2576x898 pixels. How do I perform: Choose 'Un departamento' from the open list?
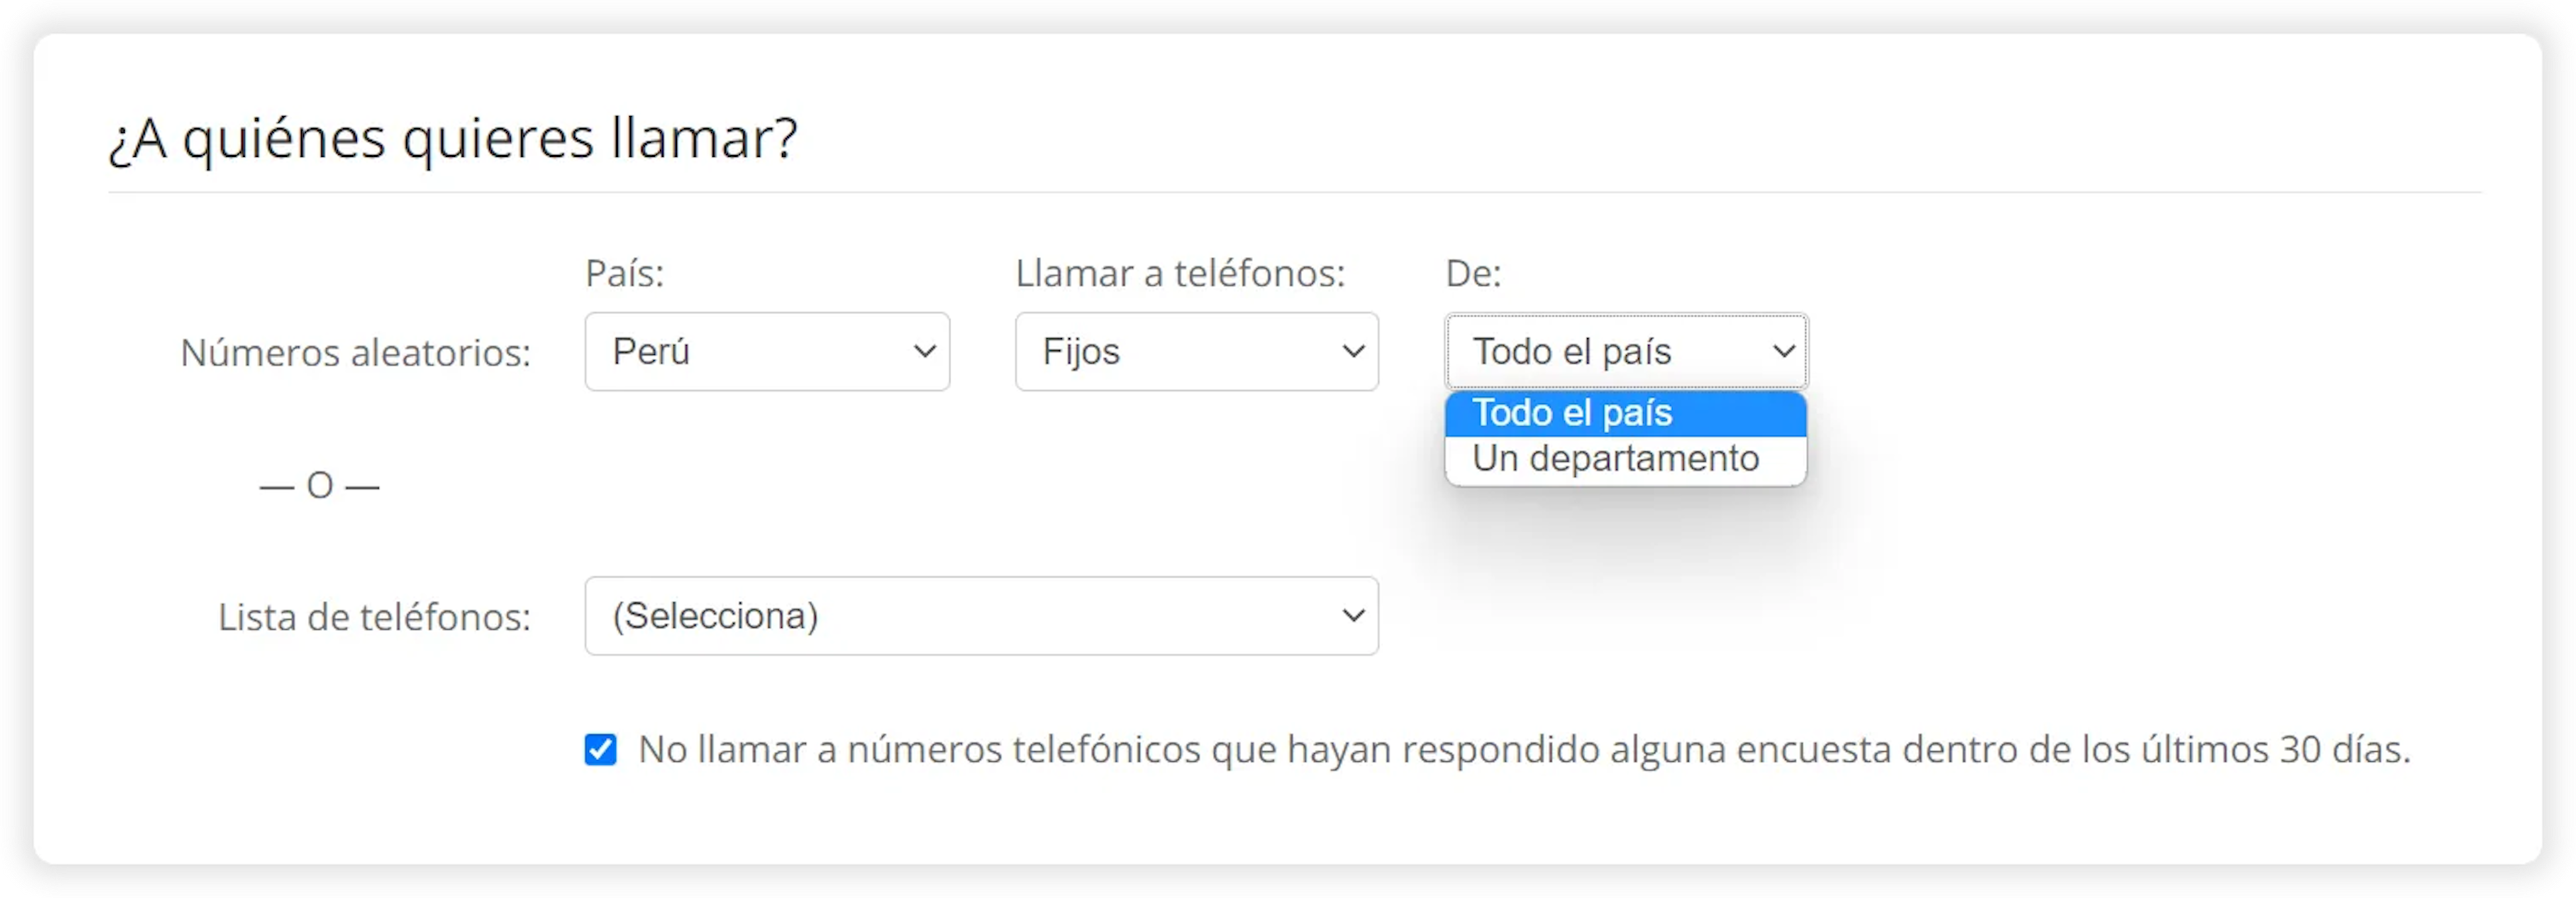point(1616,459)
